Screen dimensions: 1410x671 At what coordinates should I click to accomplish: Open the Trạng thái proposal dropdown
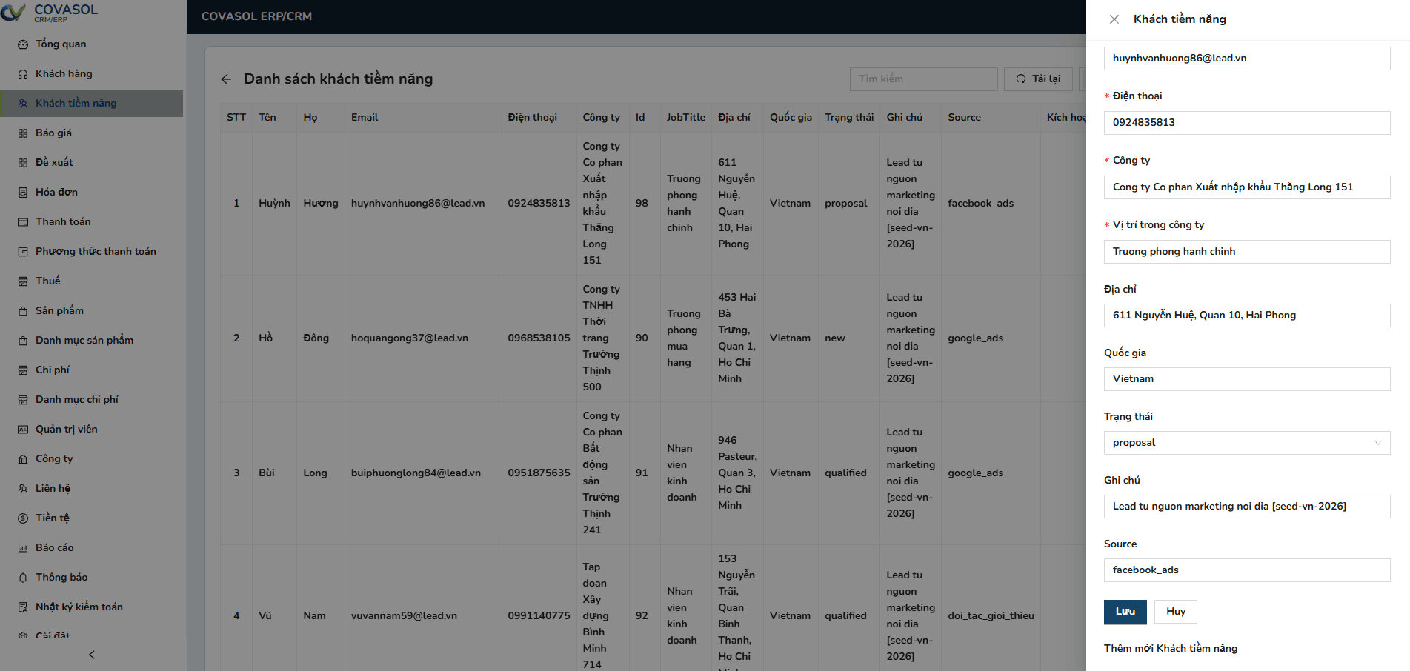[x=1246, y=442]
